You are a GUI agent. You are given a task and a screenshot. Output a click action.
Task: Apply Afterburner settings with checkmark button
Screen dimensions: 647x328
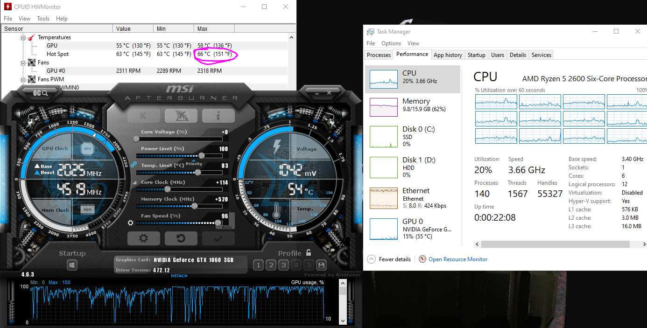(x=218, y=238)
